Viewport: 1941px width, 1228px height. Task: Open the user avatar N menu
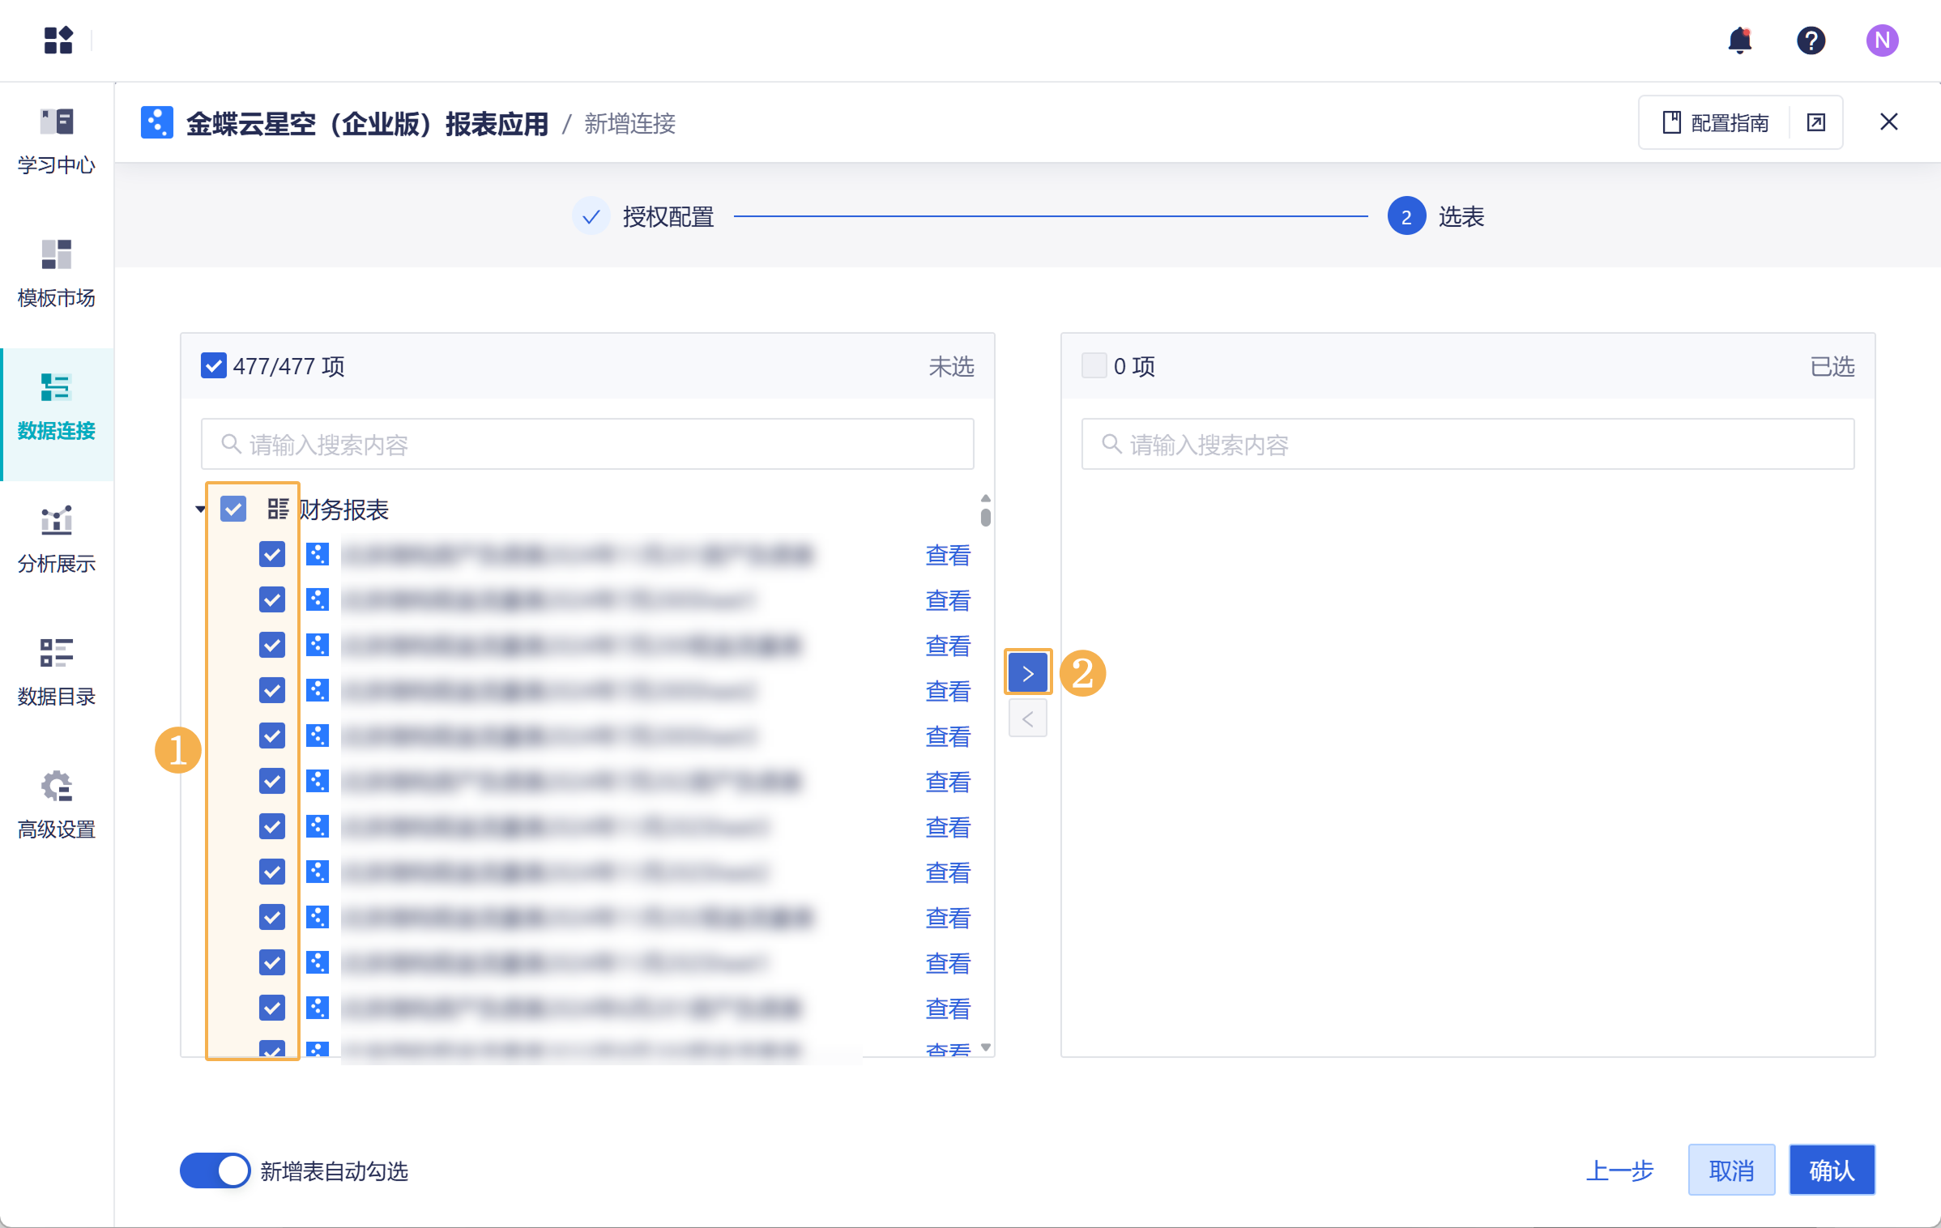(1882, 40)
